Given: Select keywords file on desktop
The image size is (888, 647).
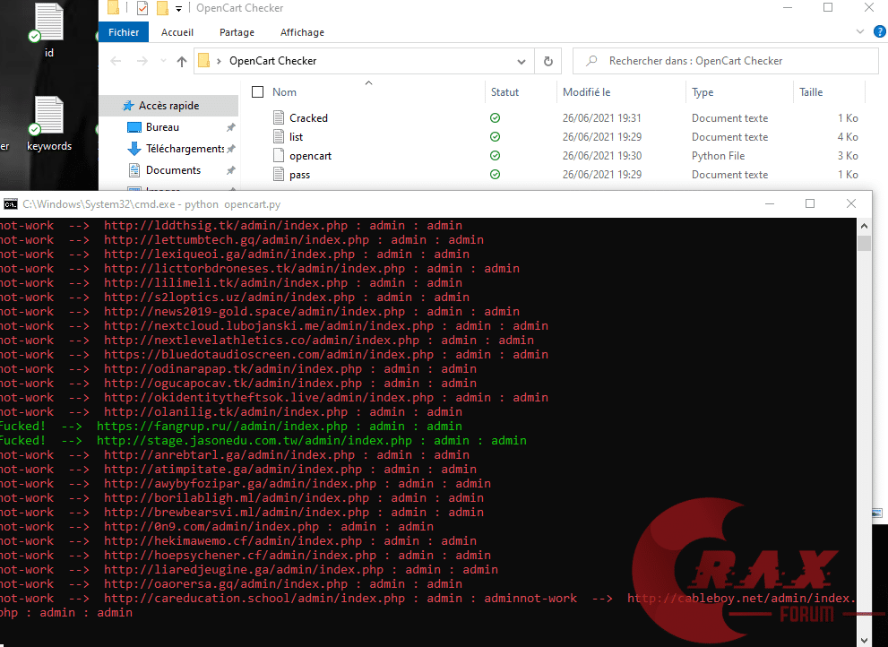Looking at the screenshot, I should pyautogui.click(x=48, y=124).
